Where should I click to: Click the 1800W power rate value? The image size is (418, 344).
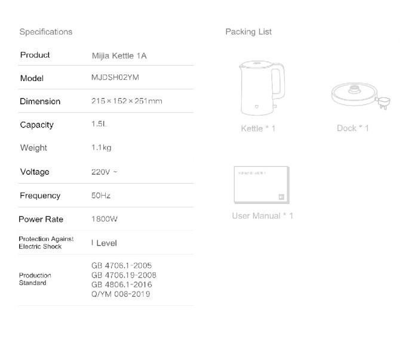pyautogui.click(x=105, y=219)
